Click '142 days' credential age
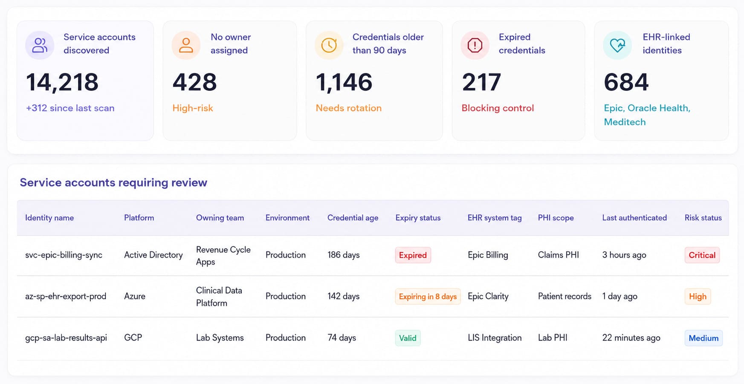The image size is (744, 384). coord(344,296)
